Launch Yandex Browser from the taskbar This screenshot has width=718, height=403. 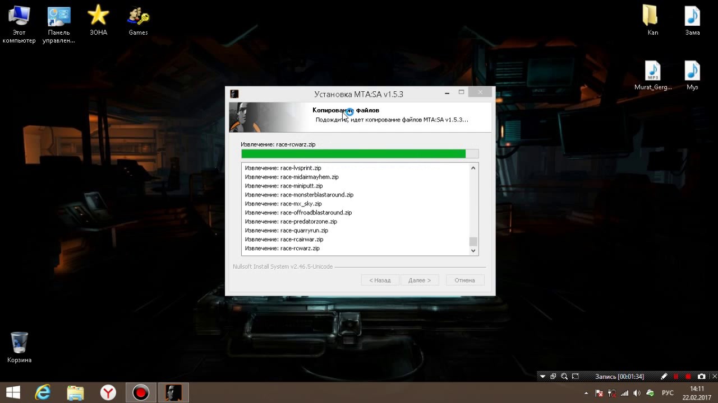(x=108, y=392)
